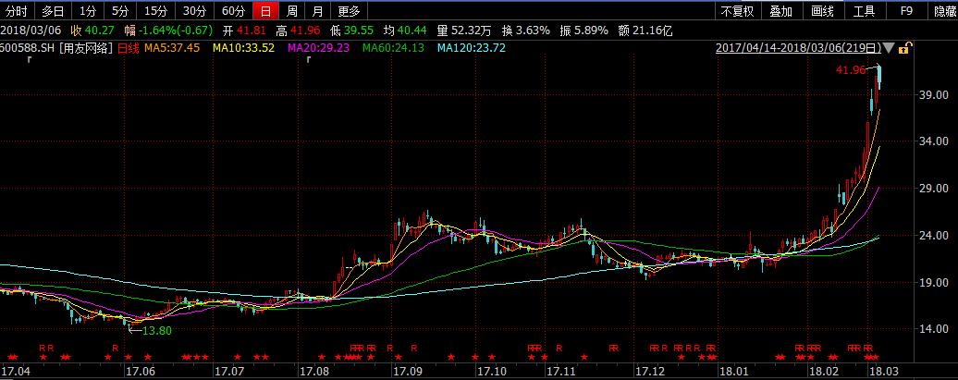The height and width of the screenshot is (380, 958).
Task: Click the 叠加 overlay button
Action: point(780,11)
